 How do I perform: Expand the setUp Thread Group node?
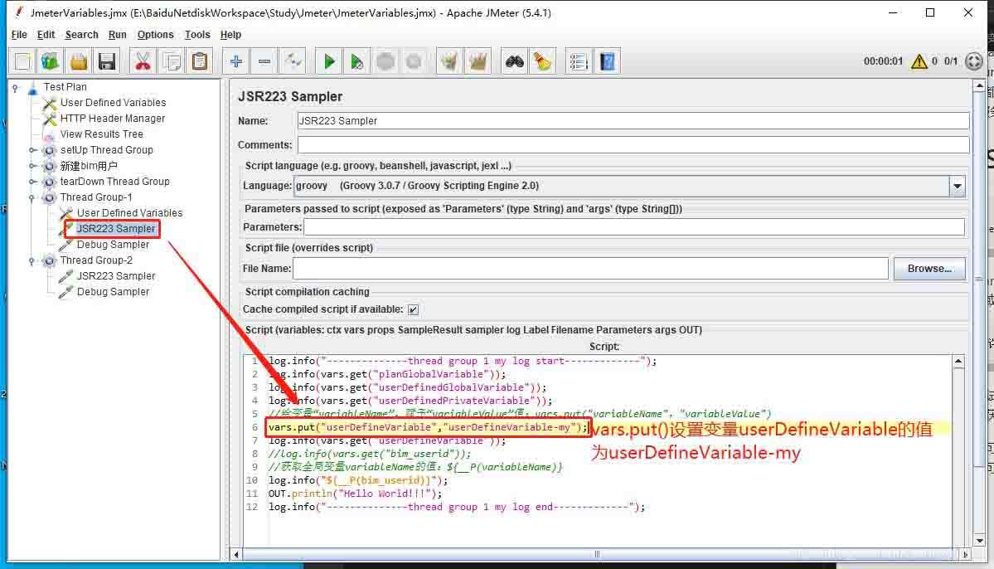click(x=33, y=150)
